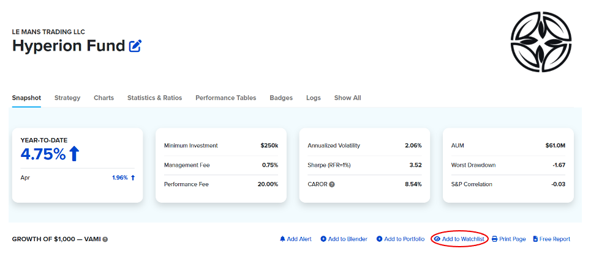Viewport: 610px width, 254px height.
Task: Click the printer icon for Print Page
Action: (494, 239)
